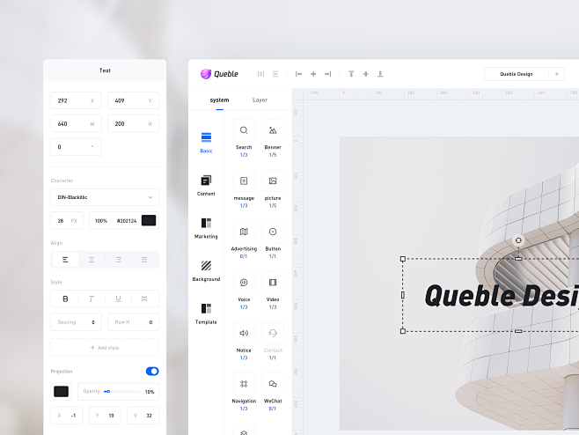Click the projection Opacity slider

pos(122,391)
